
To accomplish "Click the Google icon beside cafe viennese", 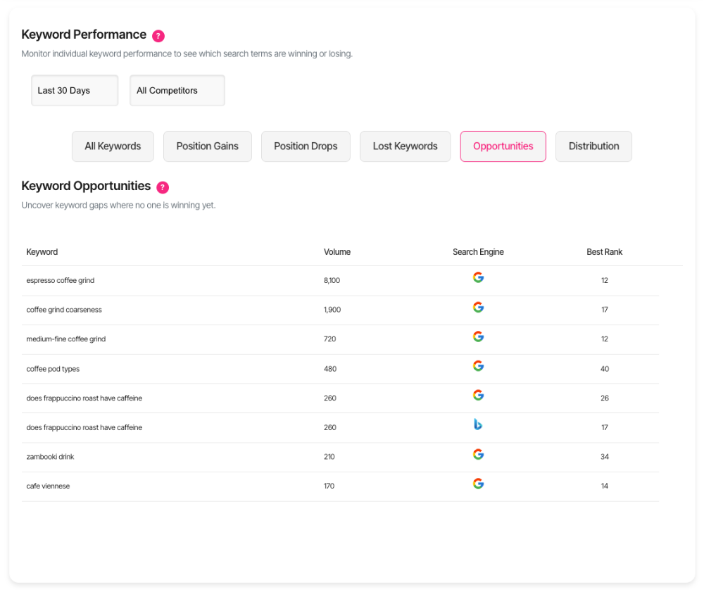I will tap(479, 484).
